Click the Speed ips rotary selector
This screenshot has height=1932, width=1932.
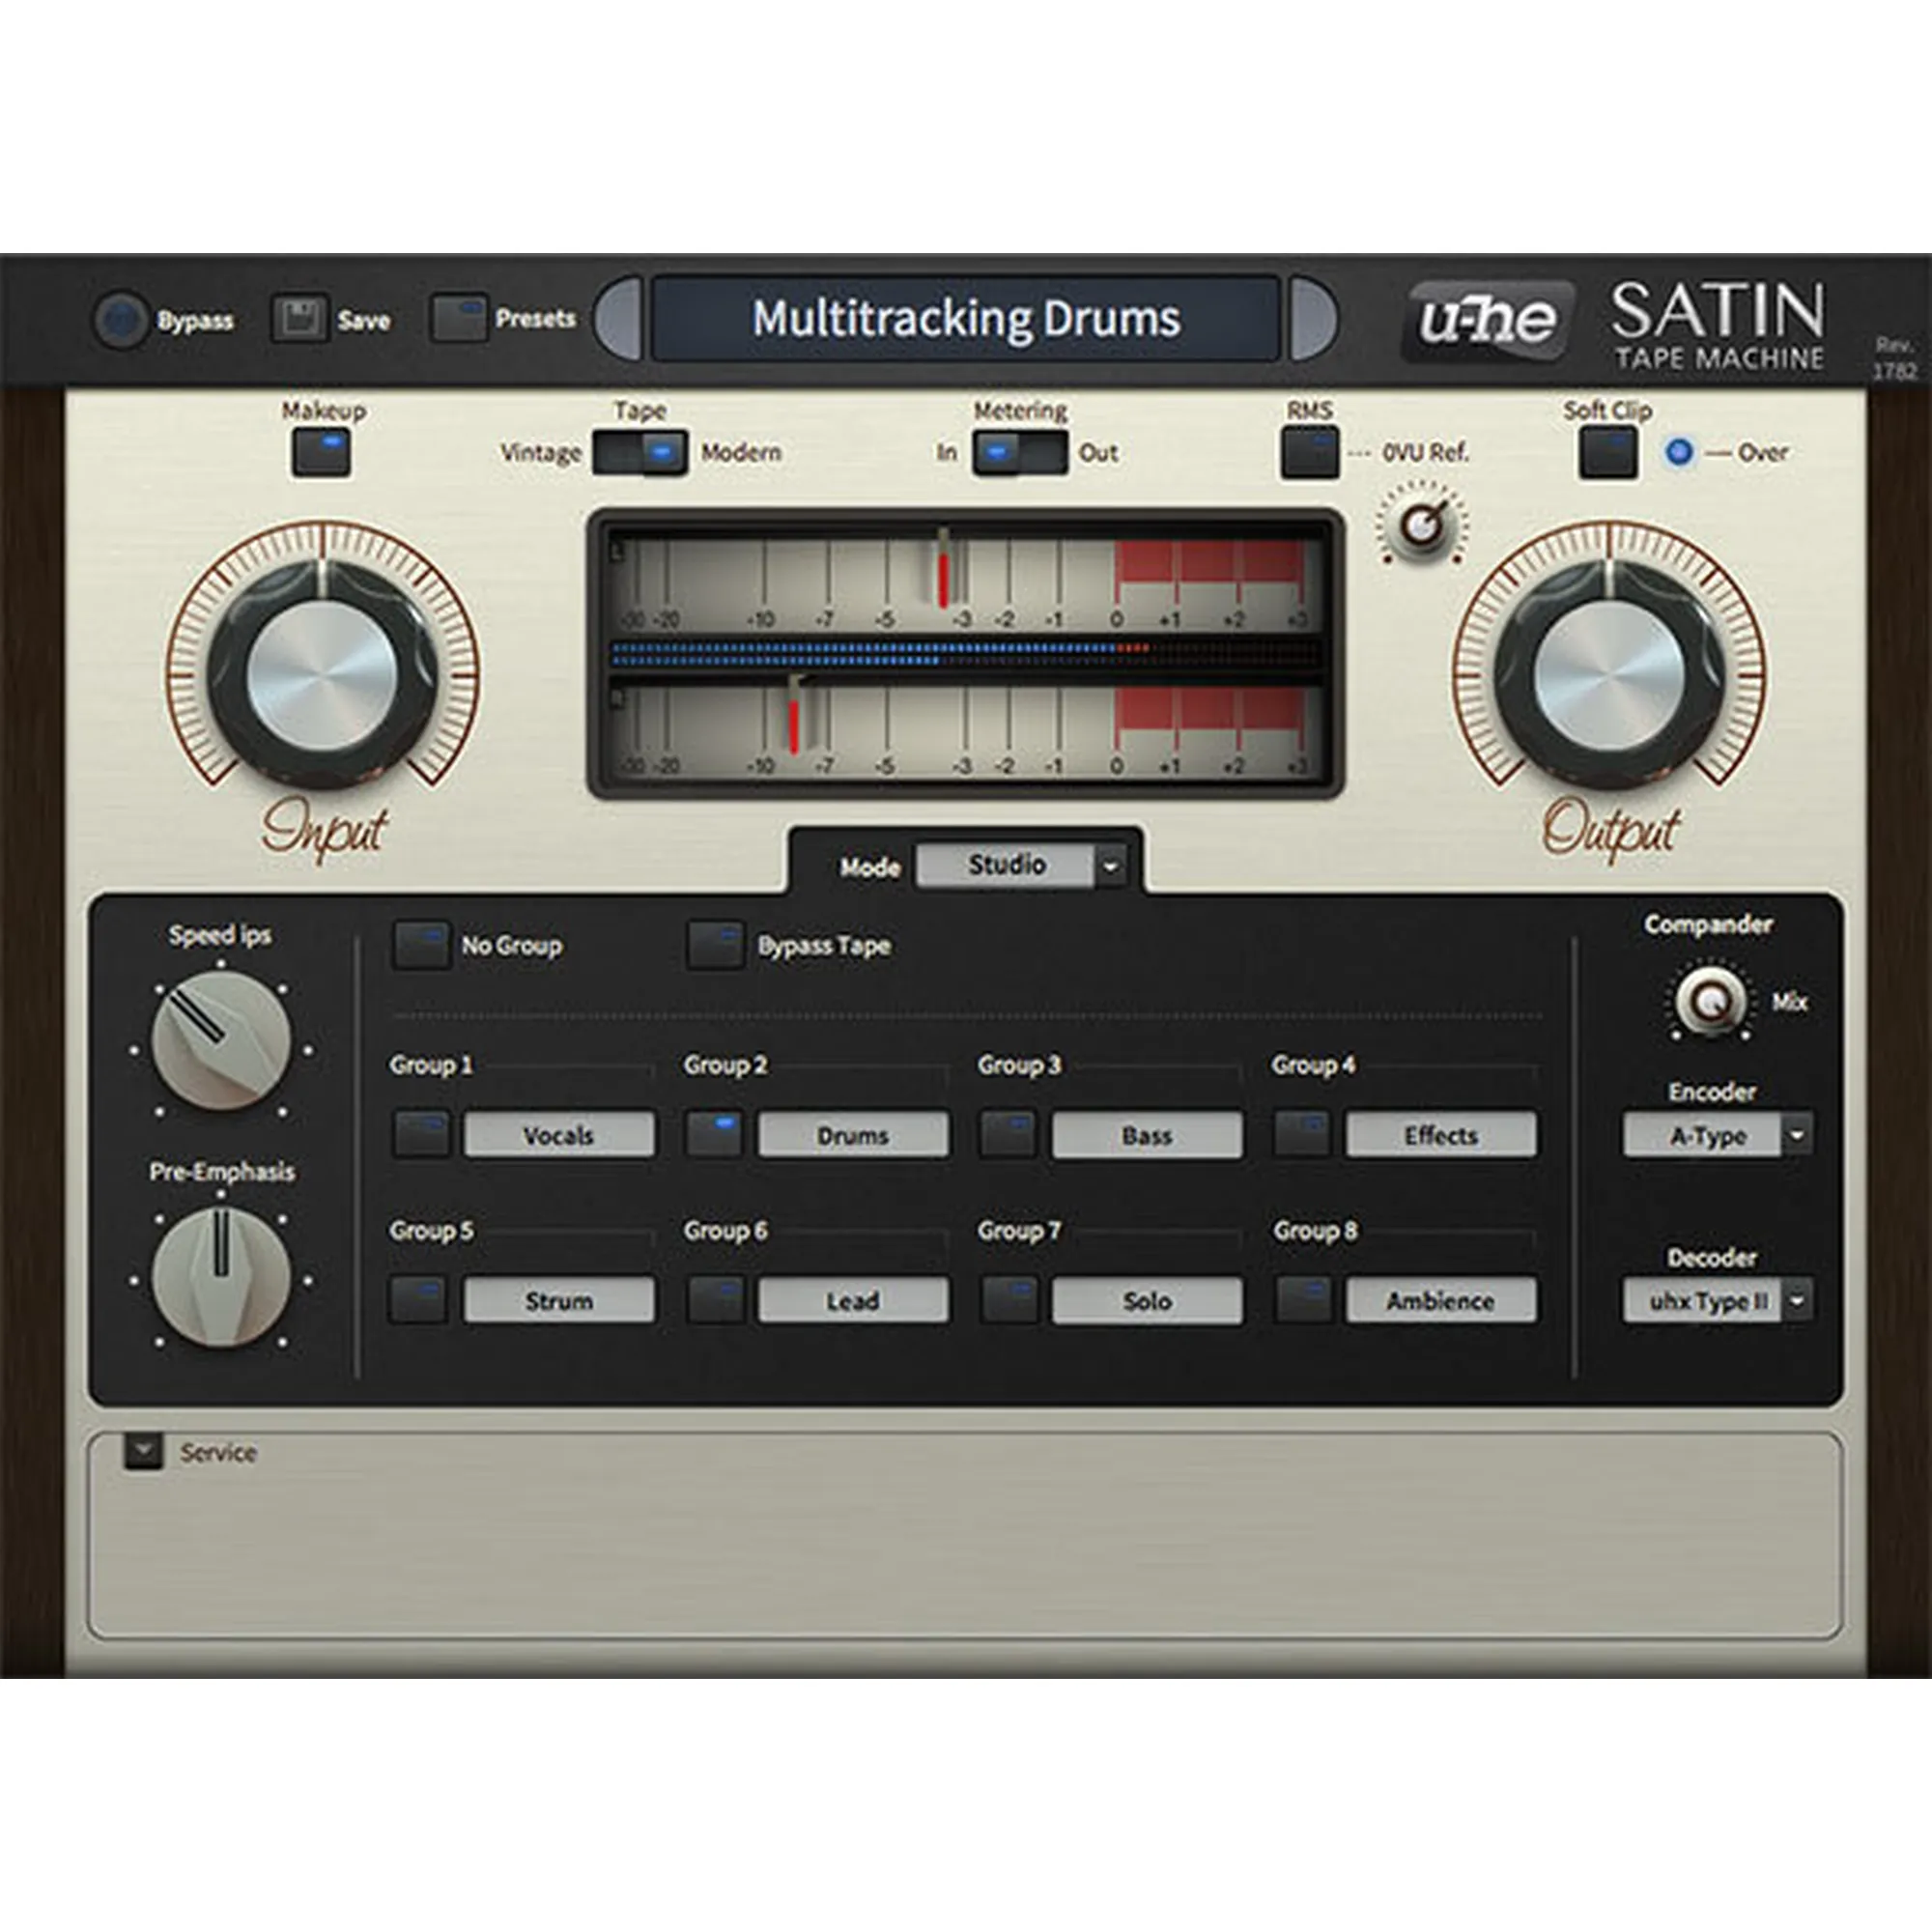pyautogui.click(x=221, y=1041)
